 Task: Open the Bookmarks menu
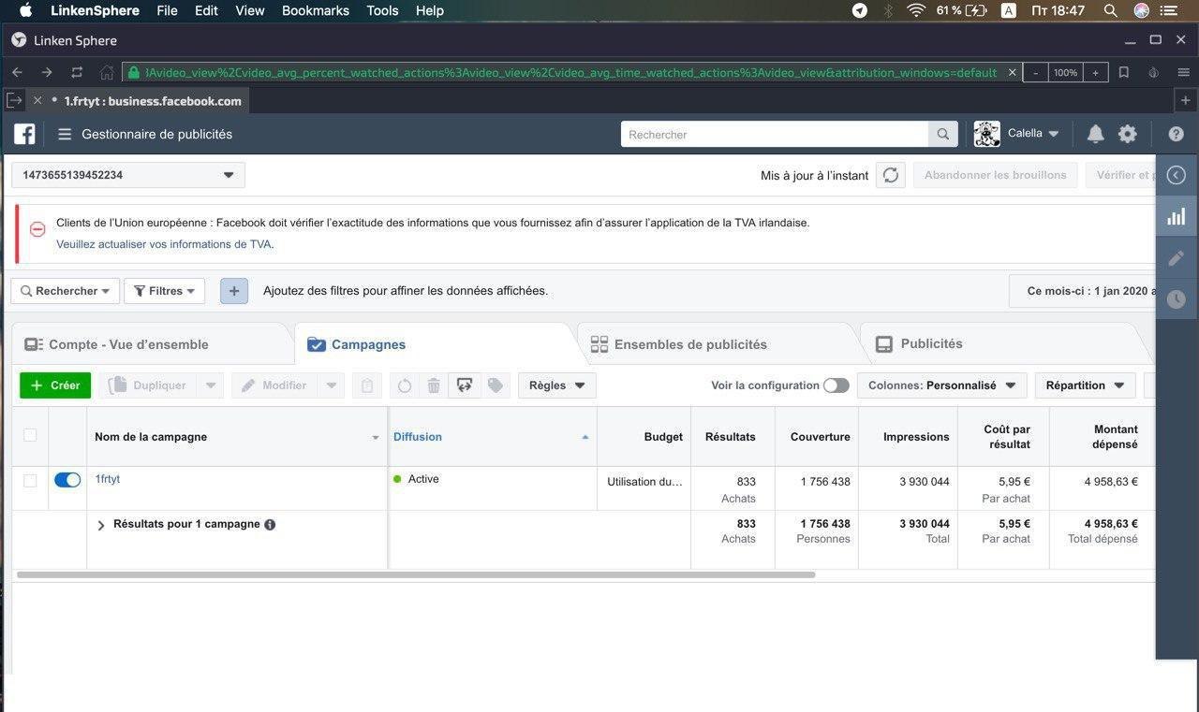click(316, 10)
